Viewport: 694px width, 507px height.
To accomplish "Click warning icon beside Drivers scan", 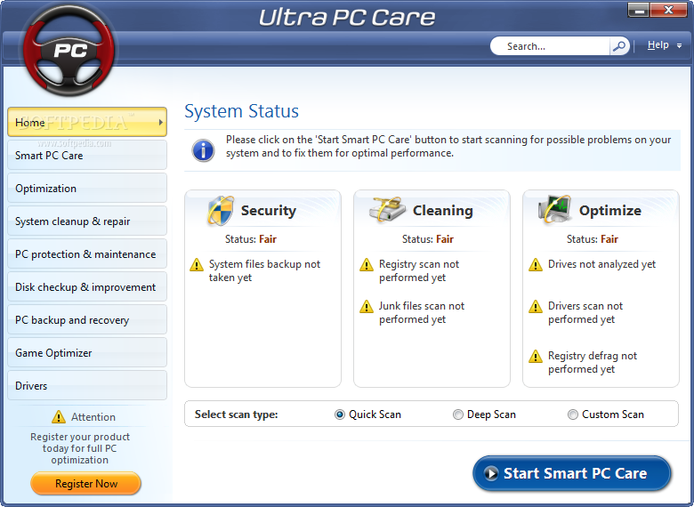I will click(535, 307).
